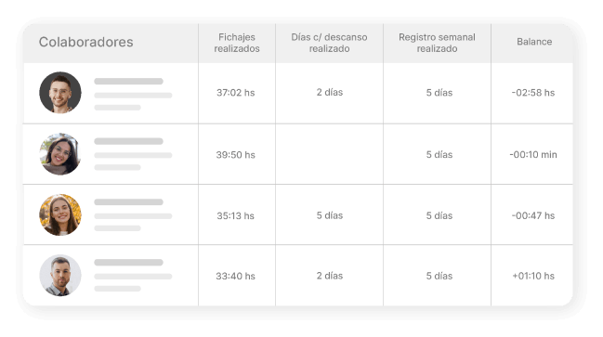Click the +01:10 hs balance value

(x=533, y=276)
